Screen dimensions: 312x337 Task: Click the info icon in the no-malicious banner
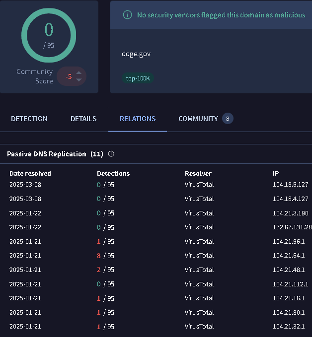[127, 15]
